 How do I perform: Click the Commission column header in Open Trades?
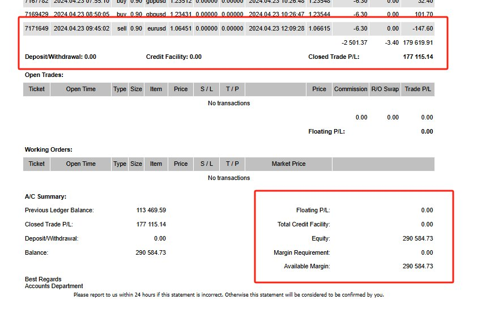point(351,89)
